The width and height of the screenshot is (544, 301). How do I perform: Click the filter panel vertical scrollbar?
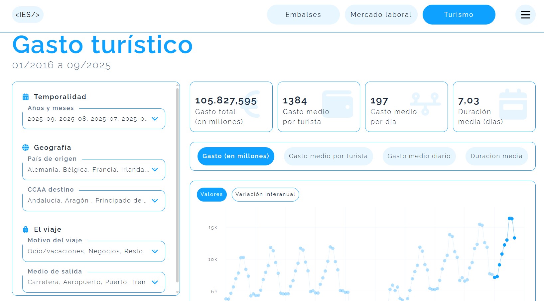coord(177,186)
